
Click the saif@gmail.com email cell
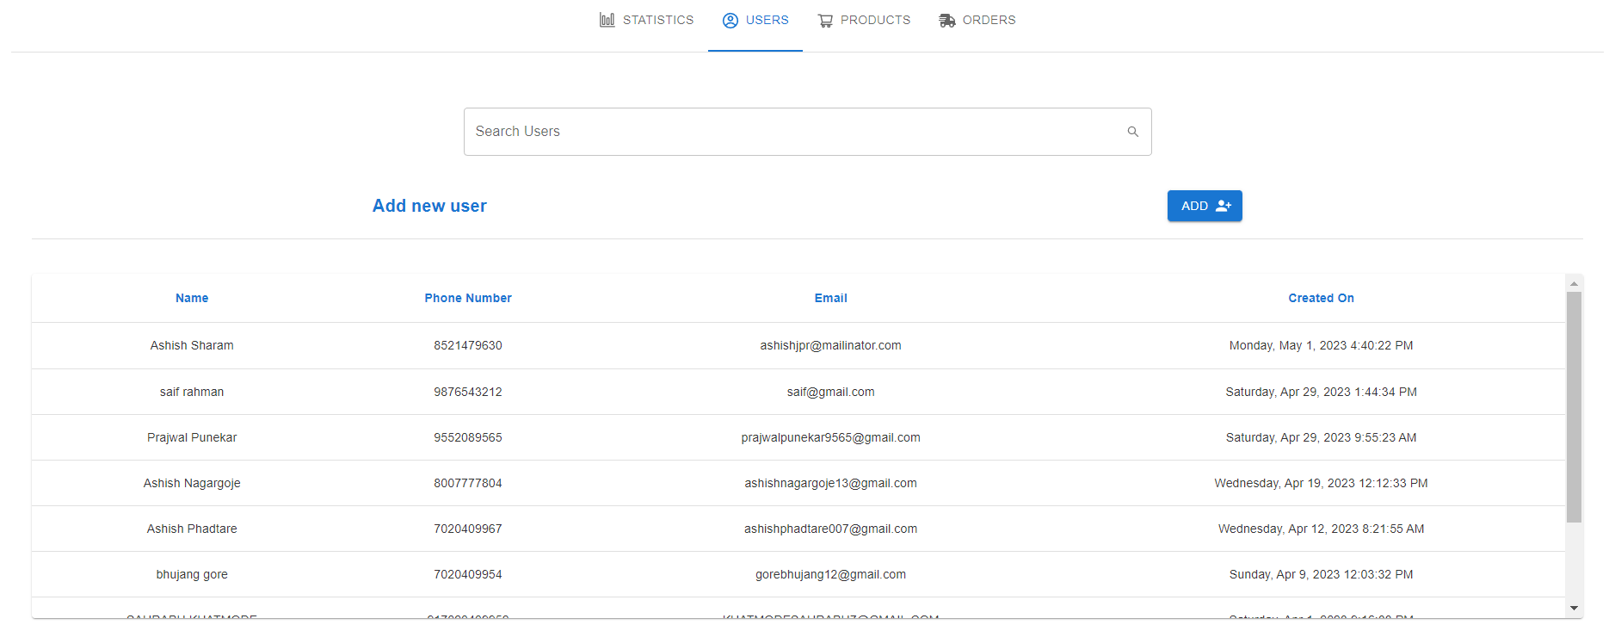pos(830,392)
